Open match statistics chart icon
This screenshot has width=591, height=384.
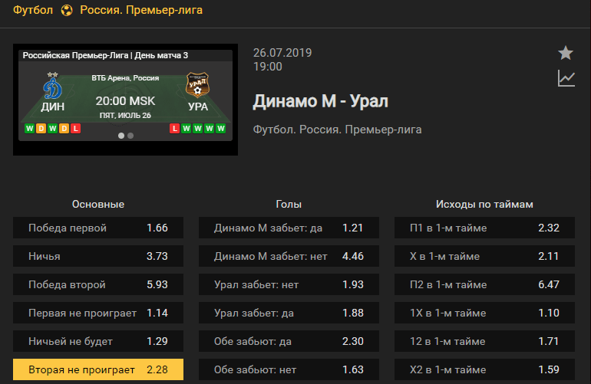click(566, 78)
